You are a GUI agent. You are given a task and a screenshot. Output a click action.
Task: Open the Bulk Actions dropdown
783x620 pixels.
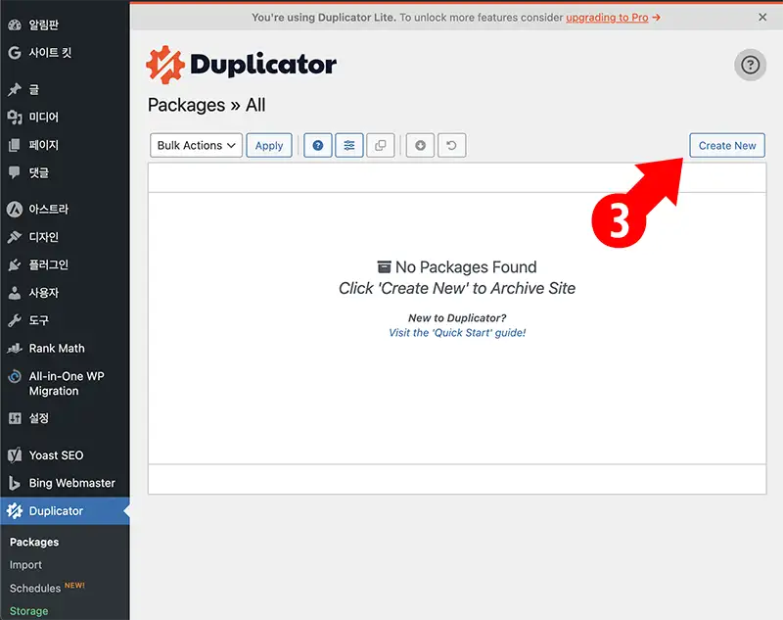197,145
